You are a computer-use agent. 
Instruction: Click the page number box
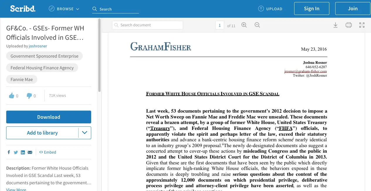[x=220, y=25]
